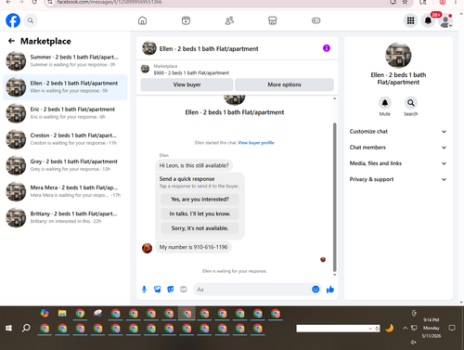Go to Home feed icon
This screenshot has width=464, height=350.
point(142,20)
